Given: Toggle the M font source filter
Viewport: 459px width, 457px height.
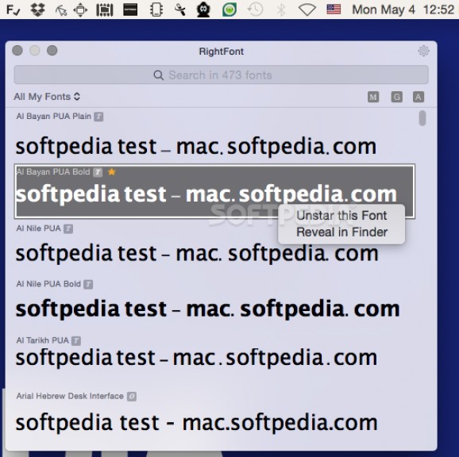Looking at the screenshot, I should pyautogui.click(x=373, y=97).
